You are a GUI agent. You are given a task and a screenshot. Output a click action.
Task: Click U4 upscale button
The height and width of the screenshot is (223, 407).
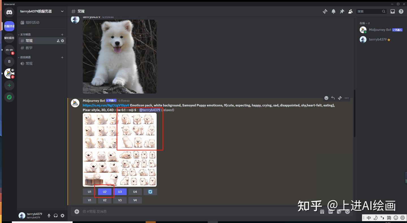(x=135, y=192)
